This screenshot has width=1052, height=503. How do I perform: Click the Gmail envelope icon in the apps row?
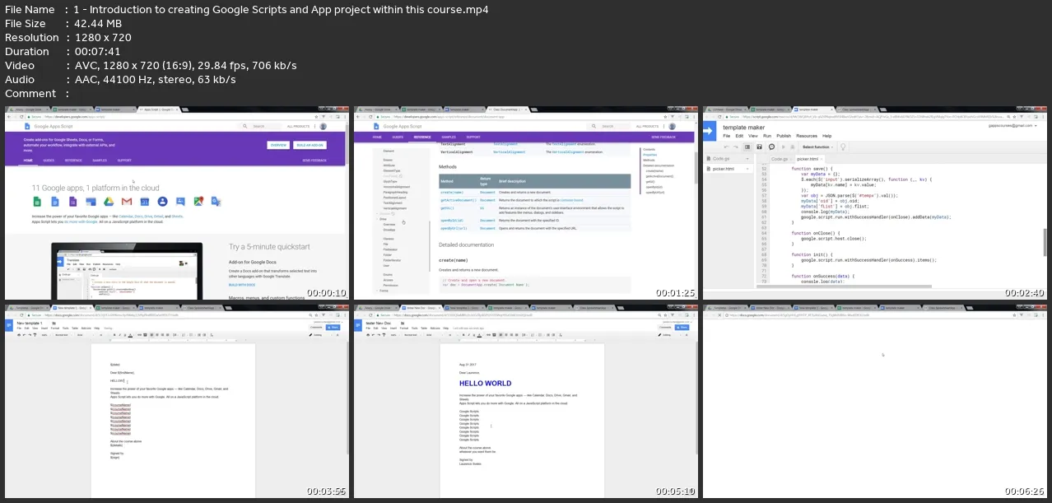[126, 202]
